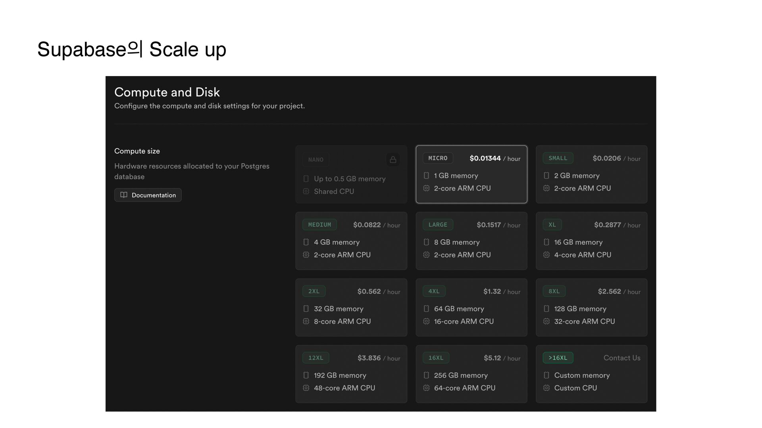Viewport: 762px width, 428px height.
Task: Select the 12XL compute size card
Action: (x=351, y=374)
